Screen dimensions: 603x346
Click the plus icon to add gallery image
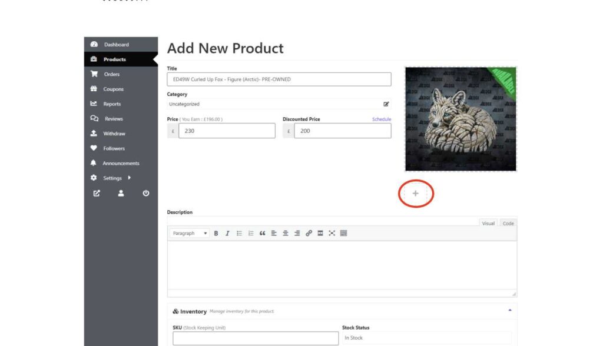coord(416,194)
